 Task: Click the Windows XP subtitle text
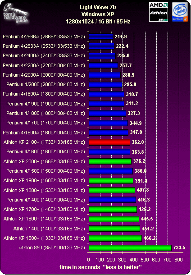click(98, 14)
